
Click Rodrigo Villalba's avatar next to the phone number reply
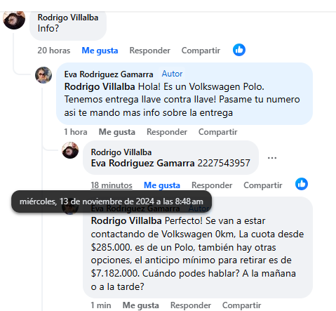pos(70,150)
